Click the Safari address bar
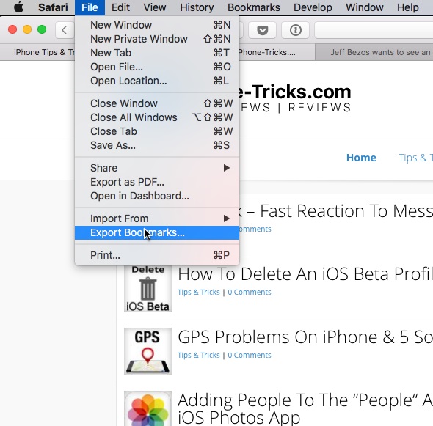The width and height of the screenshot is (433, 426). point(374,30)
